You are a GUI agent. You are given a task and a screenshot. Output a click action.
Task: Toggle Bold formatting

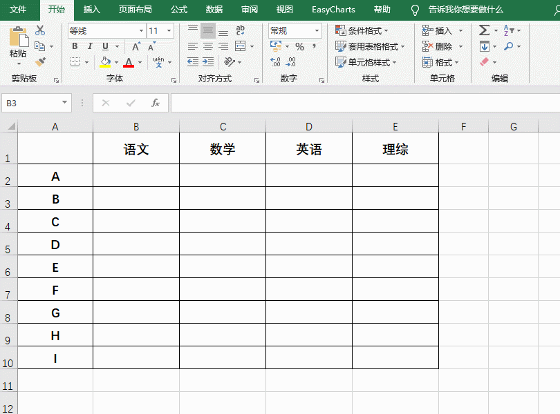[75, 46]
